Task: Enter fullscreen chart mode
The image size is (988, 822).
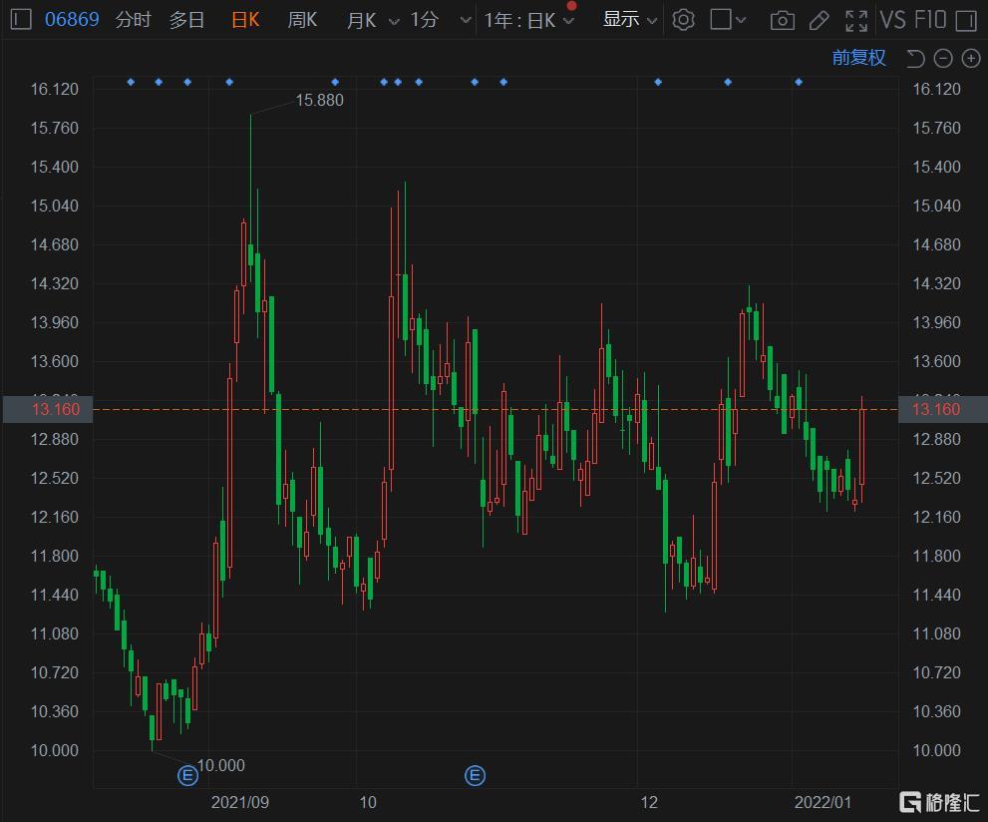Action: [855, 21]
